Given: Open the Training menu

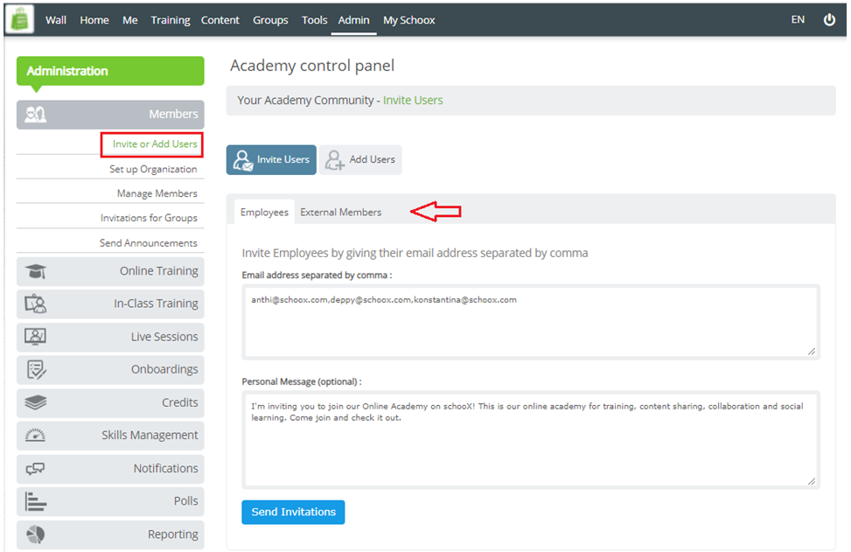Looking at the screenshot, I should [x=171, y=20].
